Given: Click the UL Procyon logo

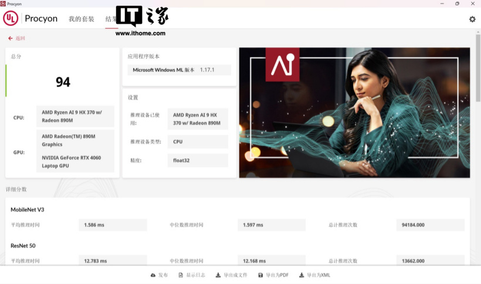Looking at the screenshot, I should (x=11, y=19).
